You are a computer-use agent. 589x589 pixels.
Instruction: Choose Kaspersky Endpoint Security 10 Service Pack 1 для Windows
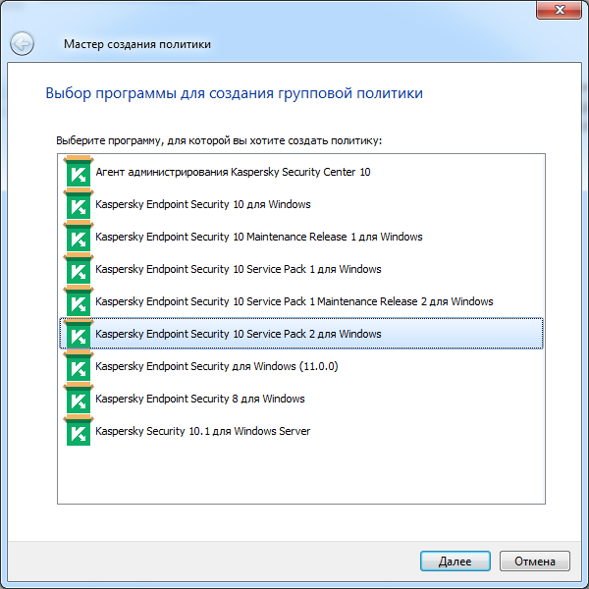coord(239,269)
